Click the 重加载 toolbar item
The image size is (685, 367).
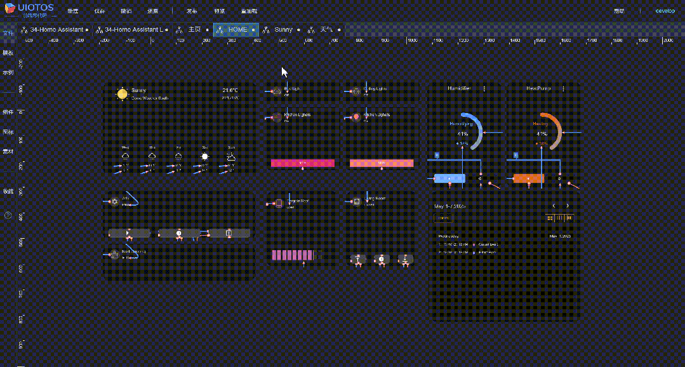tap(249, 11)
